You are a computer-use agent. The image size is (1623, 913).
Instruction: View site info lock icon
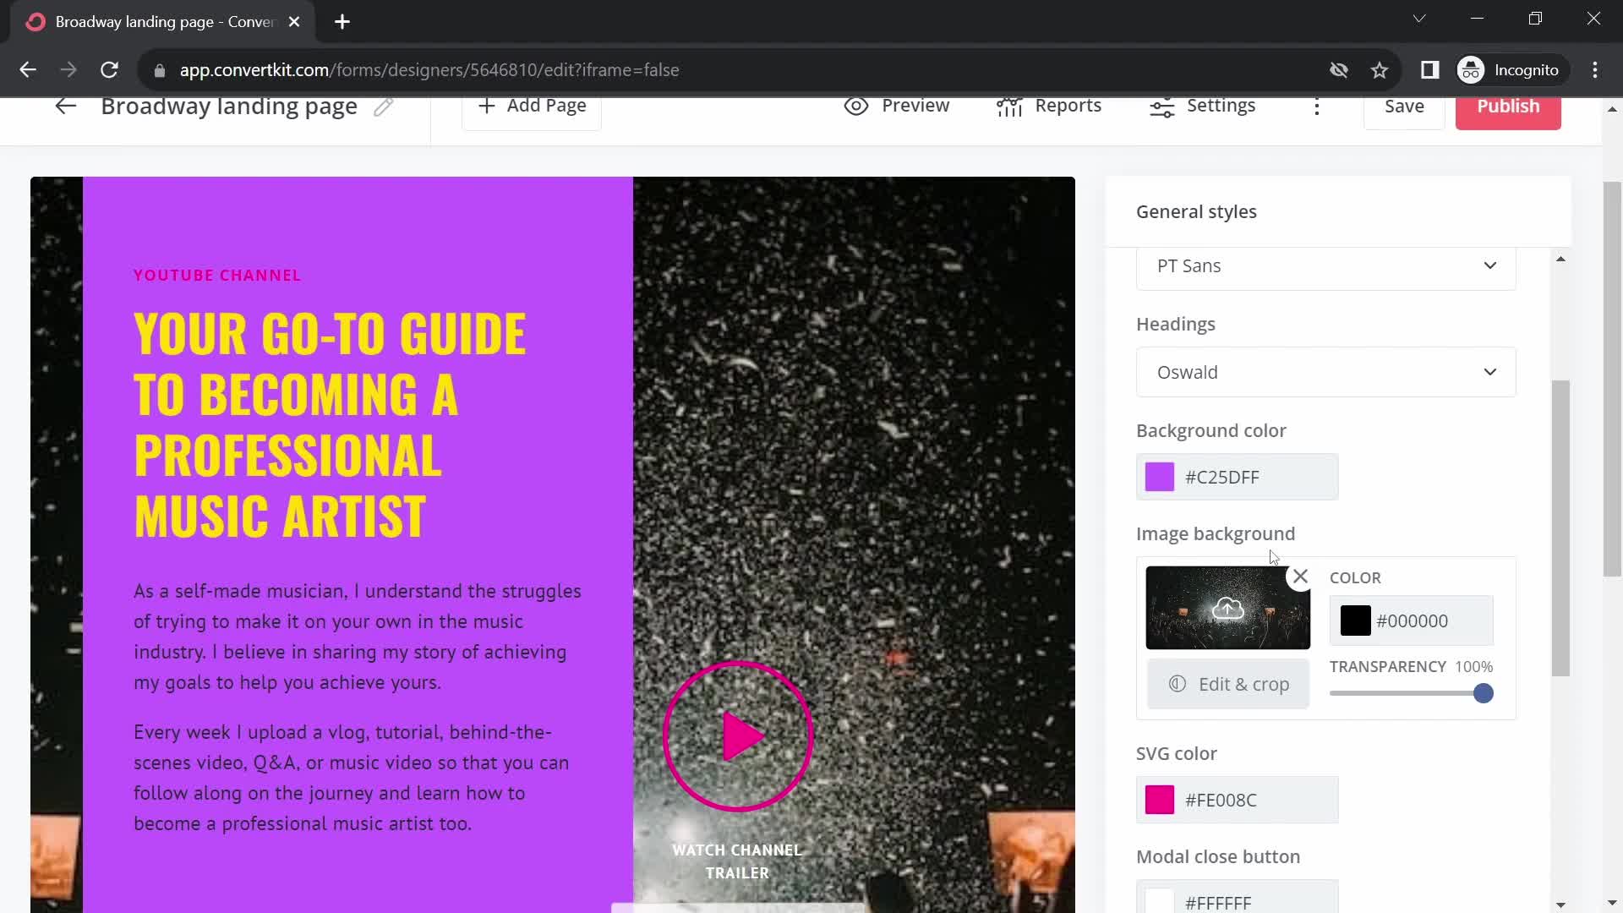[160, 70]
